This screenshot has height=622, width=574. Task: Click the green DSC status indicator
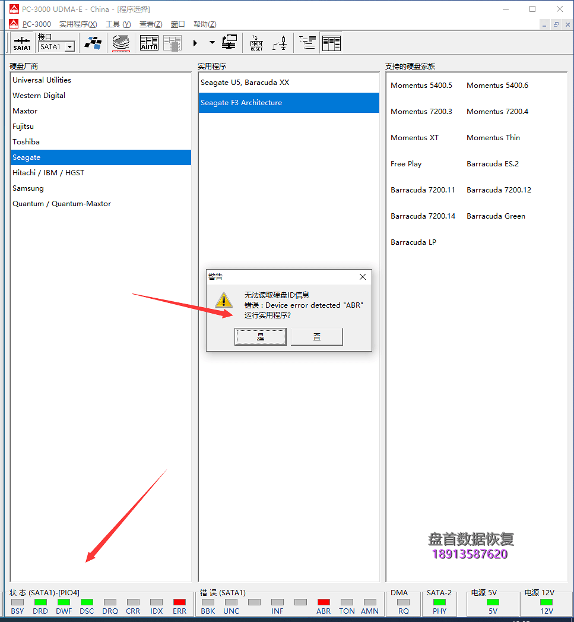tap(87, 602)
